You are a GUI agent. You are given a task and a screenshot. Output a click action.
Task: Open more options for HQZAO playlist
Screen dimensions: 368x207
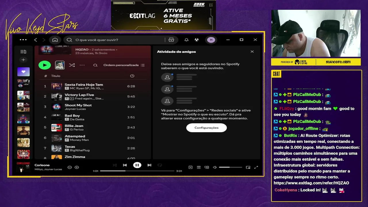coord(82,65)
